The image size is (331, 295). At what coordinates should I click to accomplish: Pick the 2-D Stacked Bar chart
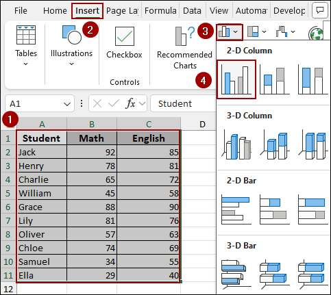click(274, 209)
